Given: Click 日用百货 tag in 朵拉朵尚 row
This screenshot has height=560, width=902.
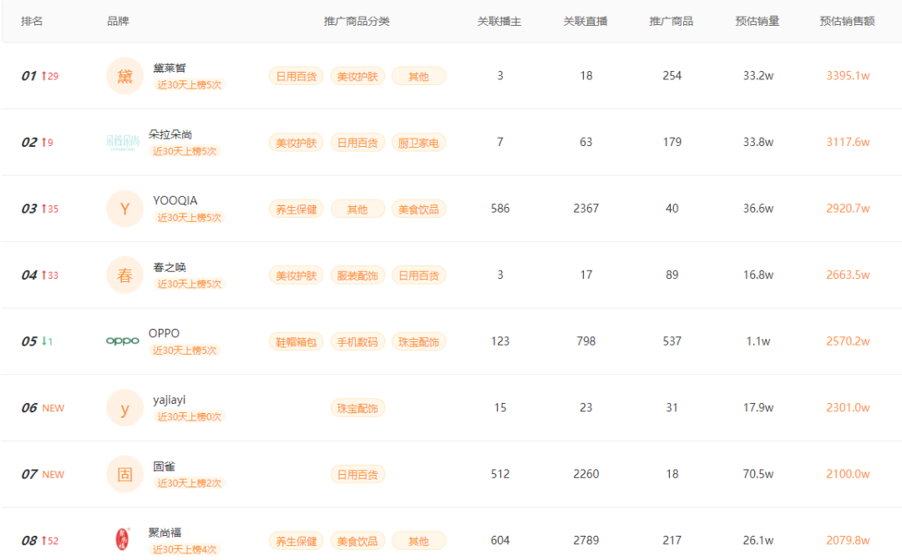Looking at the screenshot, I should (357, 143).
